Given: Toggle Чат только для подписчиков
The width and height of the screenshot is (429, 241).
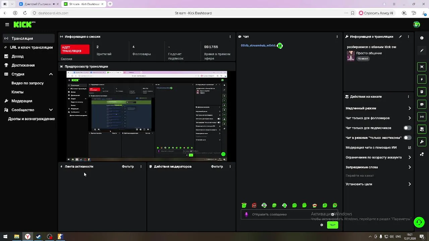Looking at the screenshot, I should pos(408,128).
